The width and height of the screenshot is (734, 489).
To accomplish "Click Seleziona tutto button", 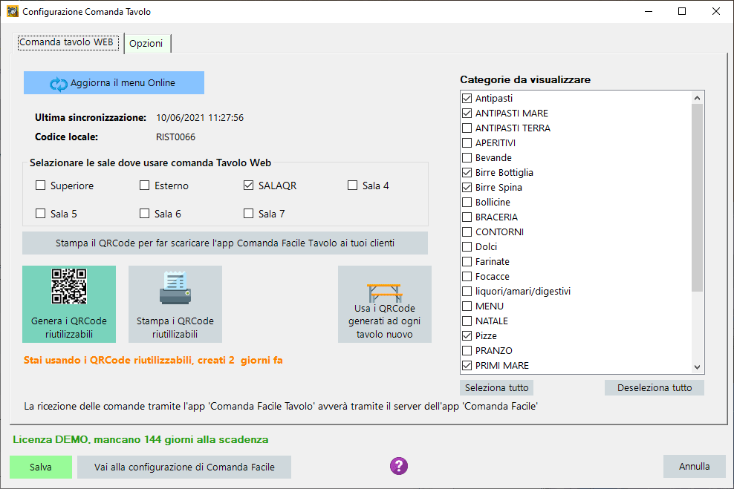I will [x=497, y=387].
